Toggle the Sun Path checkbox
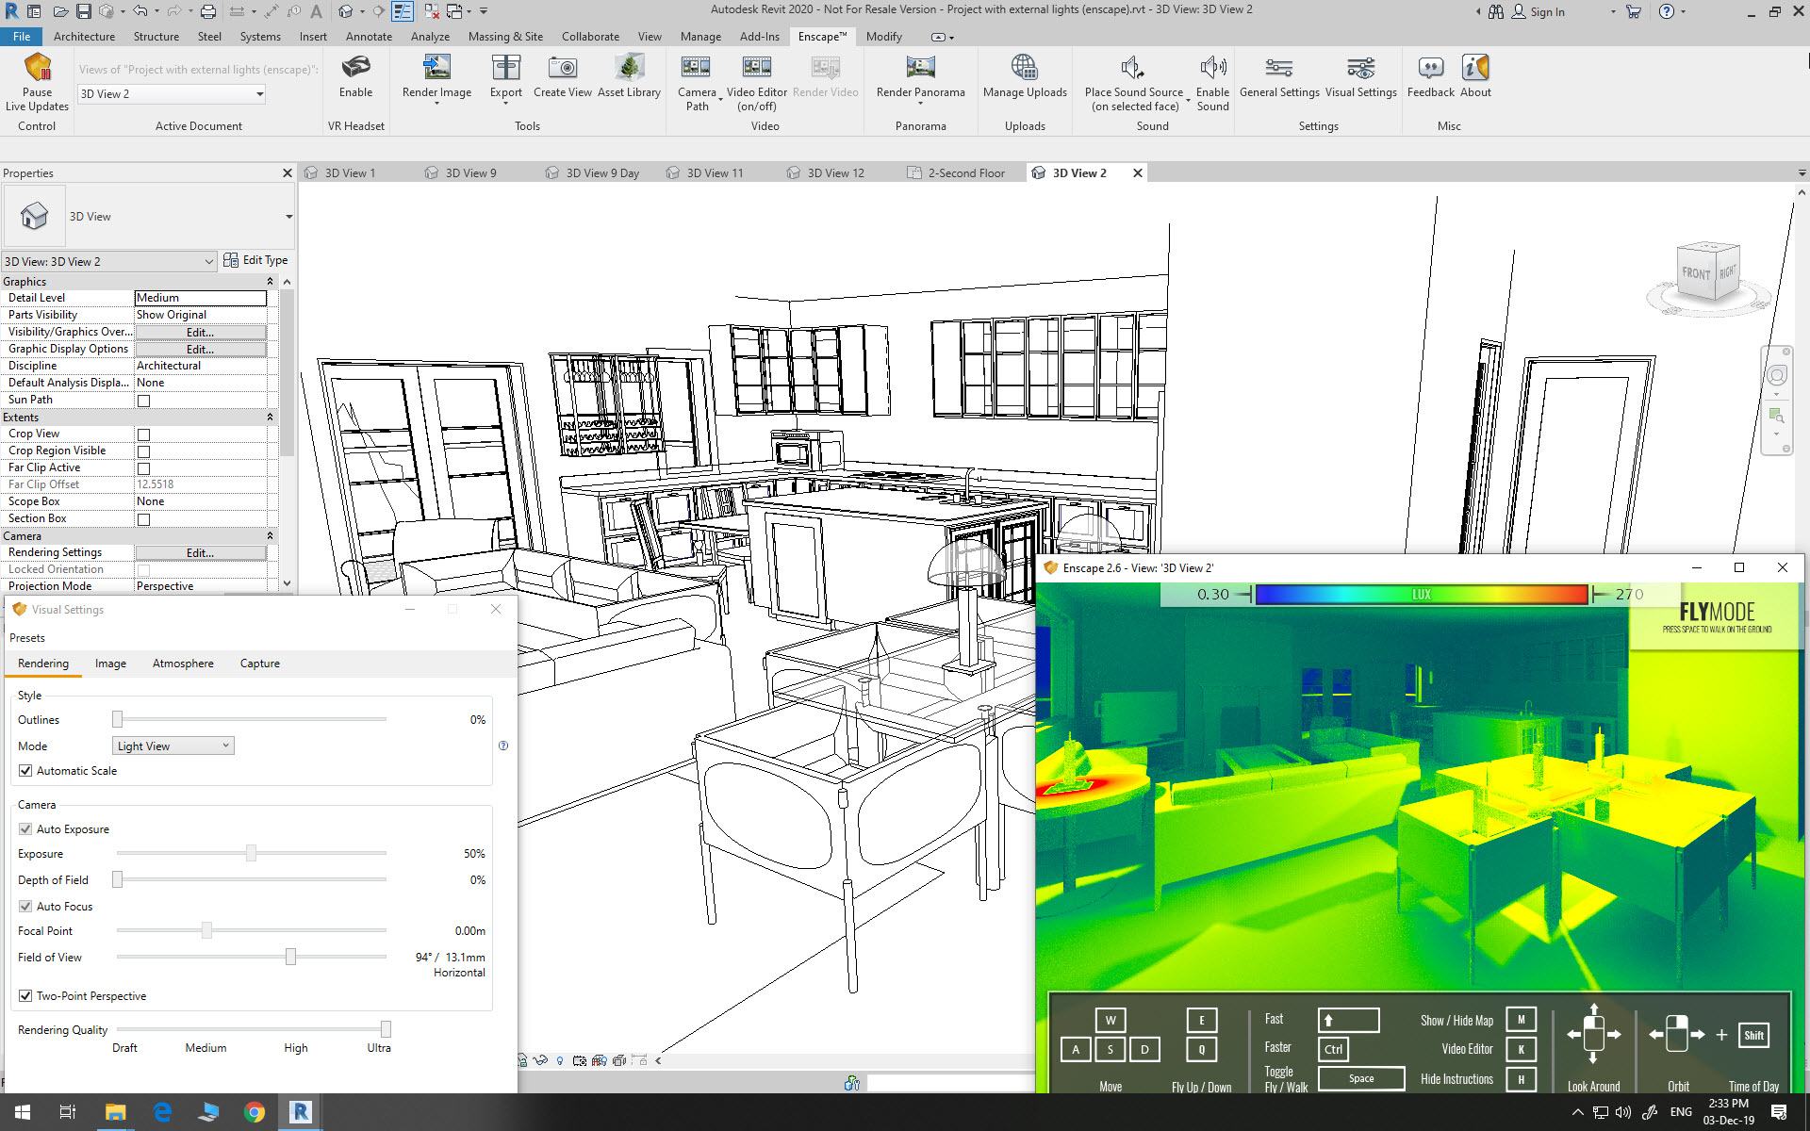 coord(144,401)
